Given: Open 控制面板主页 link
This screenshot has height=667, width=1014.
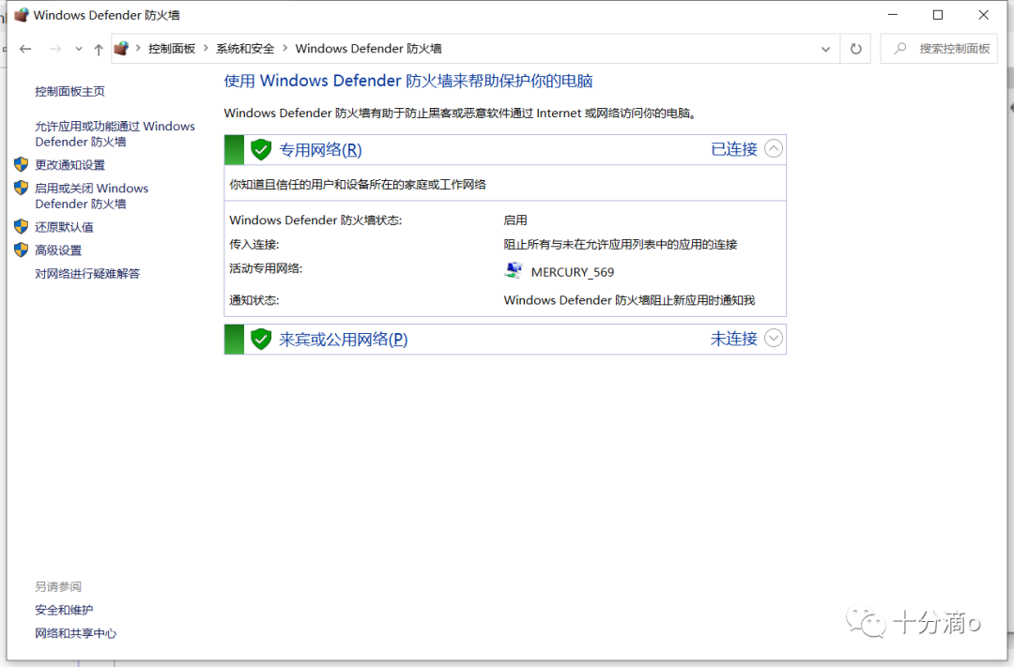Looking at the screenshot, I should point(69,91).
